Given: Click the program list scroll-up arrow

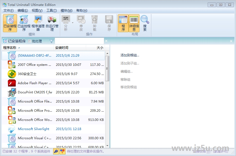Looking at the screenshot, I should (x=107, y=53).
